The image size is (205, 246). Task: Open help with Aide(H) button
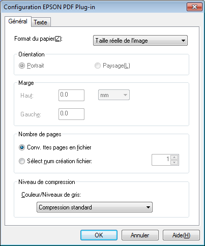[181, 235]
